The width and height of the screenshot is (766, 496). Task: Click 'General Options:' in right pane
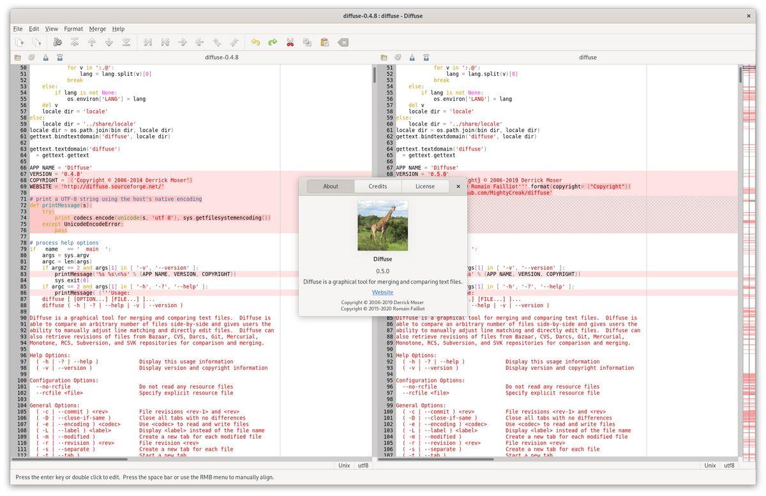tap(421, 405)
